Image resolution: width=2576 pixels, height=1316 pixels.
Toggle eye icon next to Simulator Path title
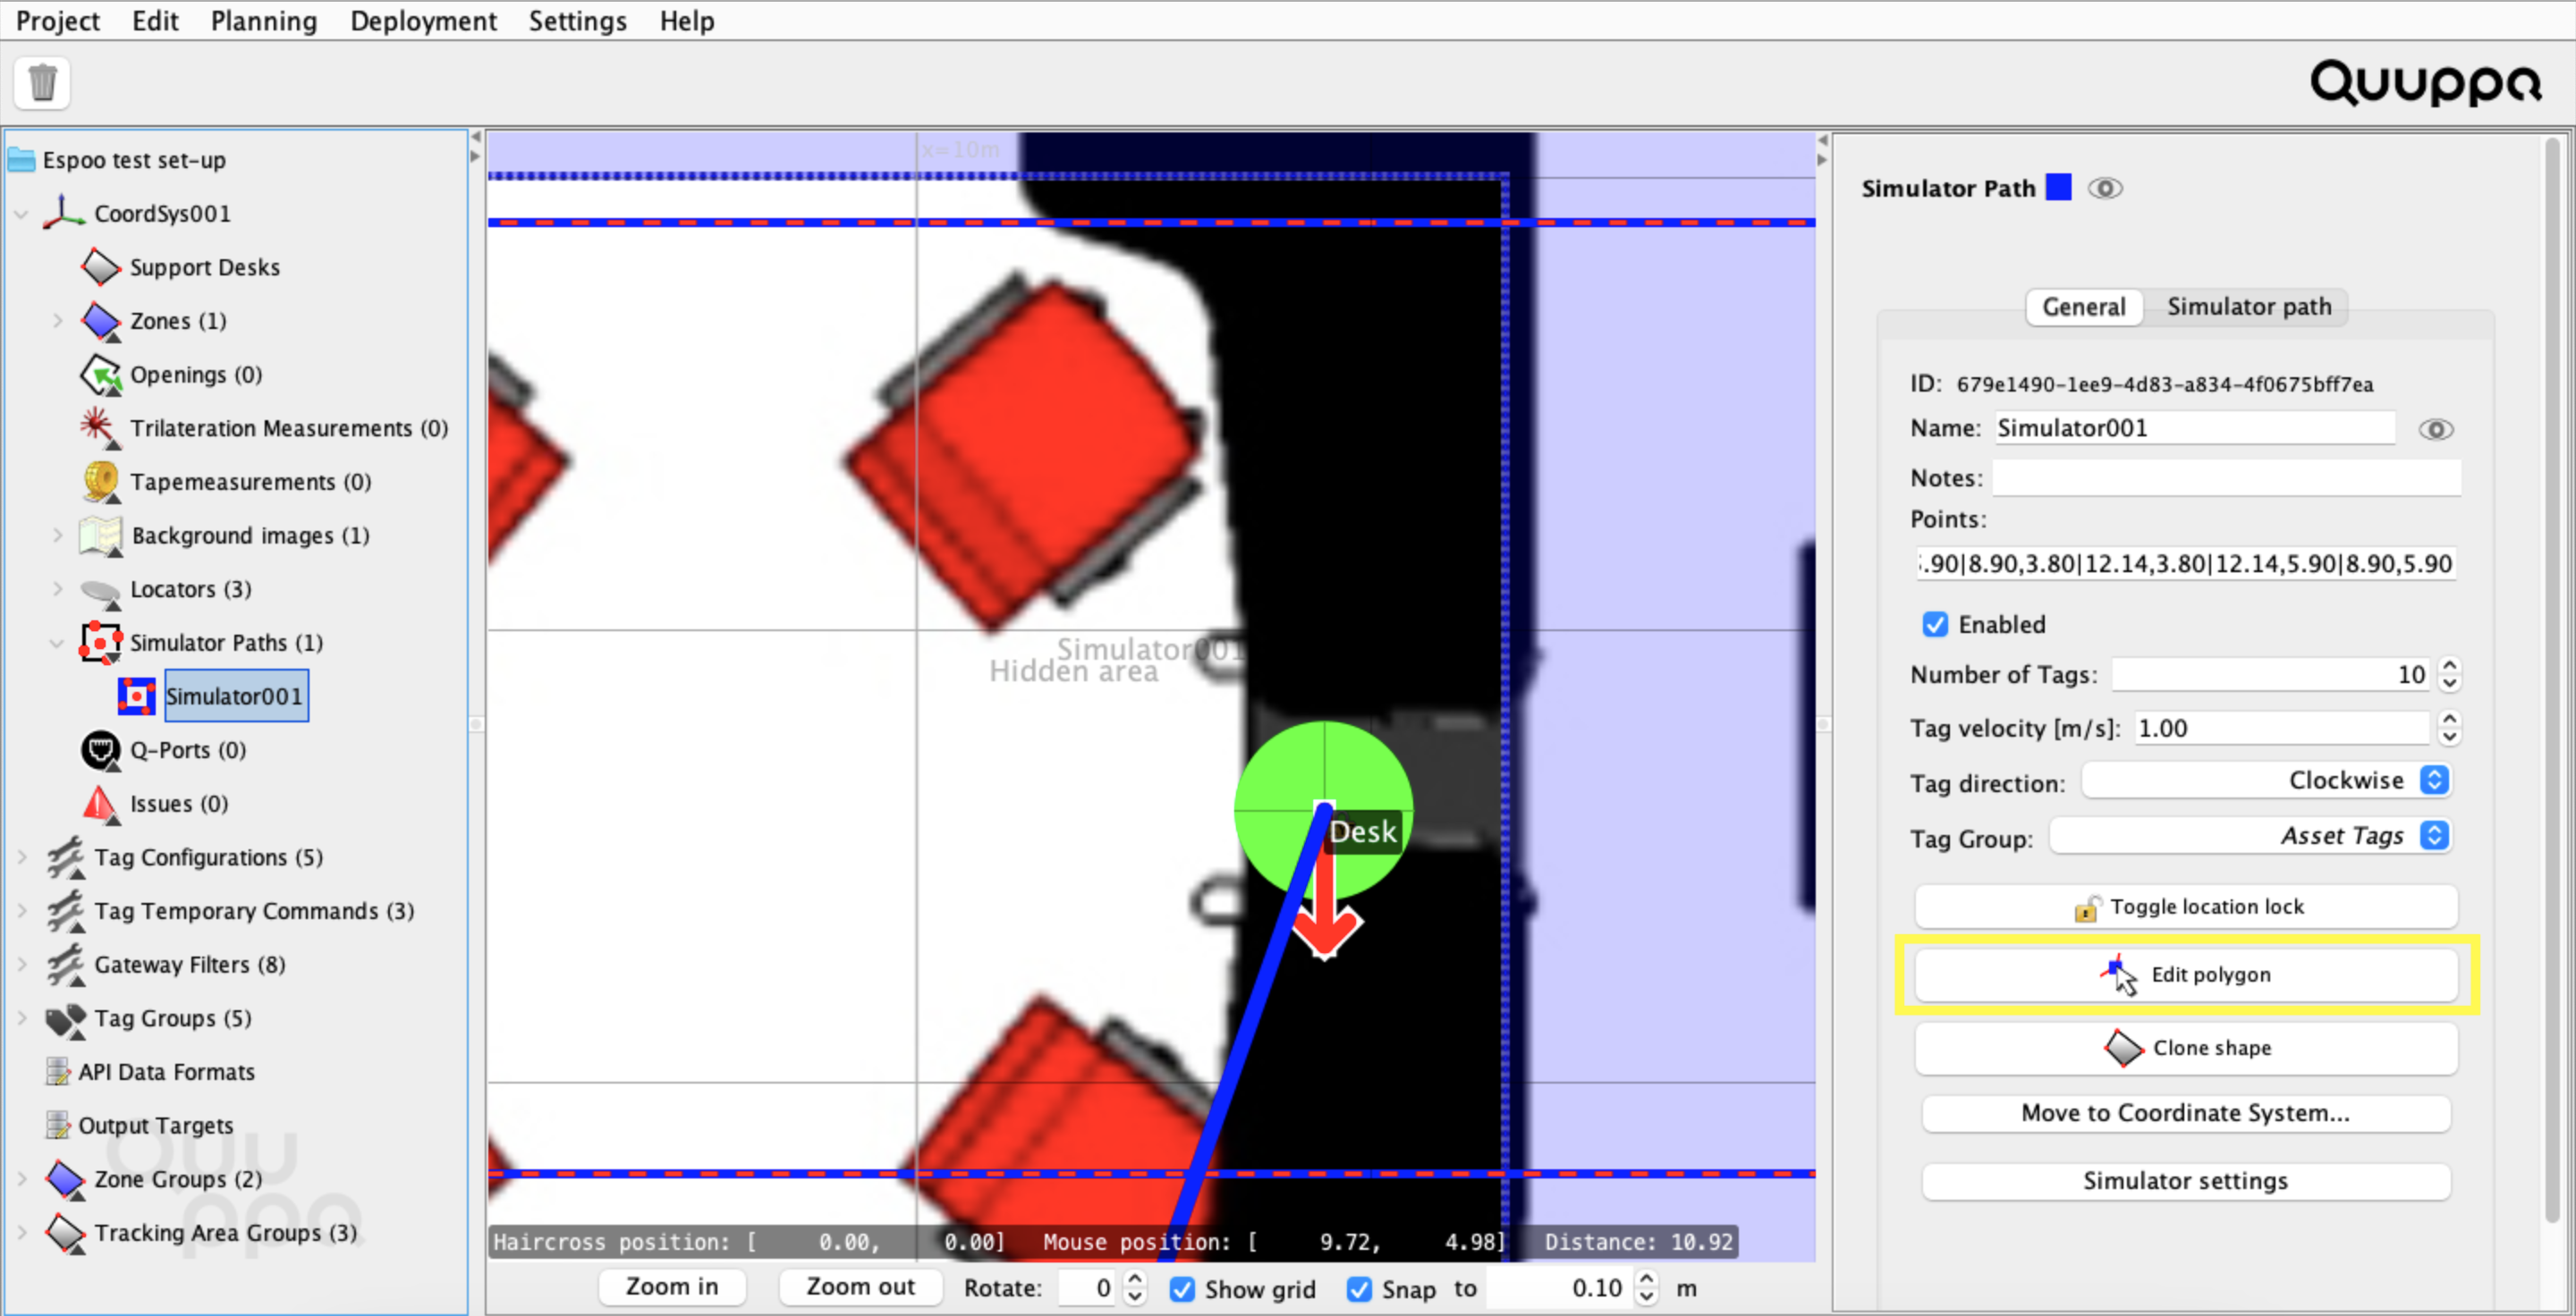[x=2105, y=188]
